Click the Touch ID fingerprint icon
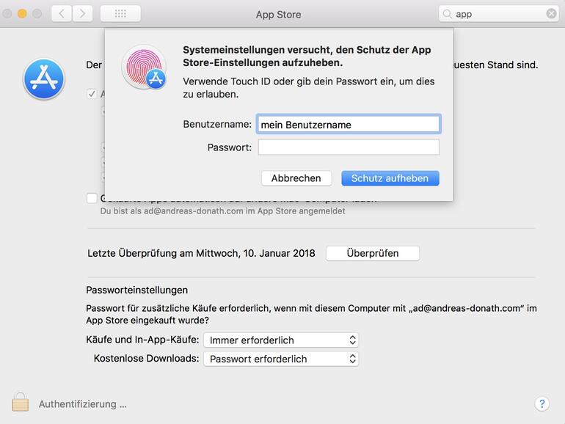565x424 pixels. 143,67
